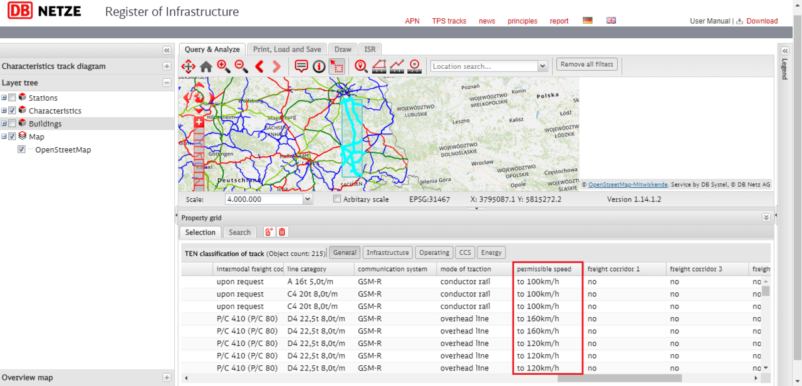Activate the zoom in magnifier tool
Screen dimensions: 802x386
[x=224, y=66]
